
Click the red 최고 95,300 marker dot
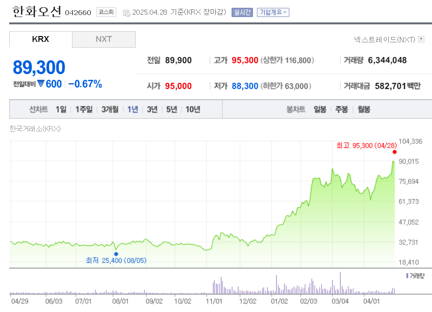pos(395,152)
